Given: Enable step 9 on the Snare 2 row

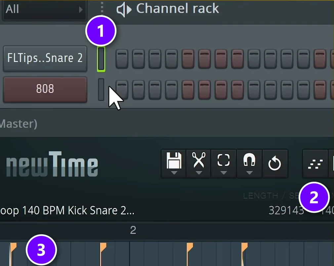Looking at the screenshot, I should [254, 59].
